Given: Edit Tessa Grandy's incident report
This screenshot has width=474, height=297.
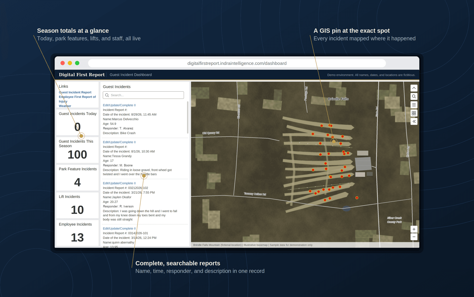Looking at the screenshot, I should coord(119,142).
